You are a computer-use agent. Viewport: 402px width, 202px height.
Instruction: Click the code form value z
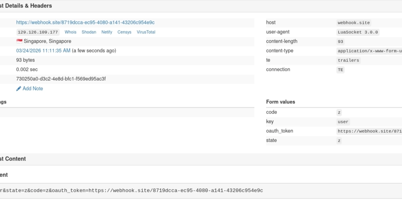(x=339, y=112)
